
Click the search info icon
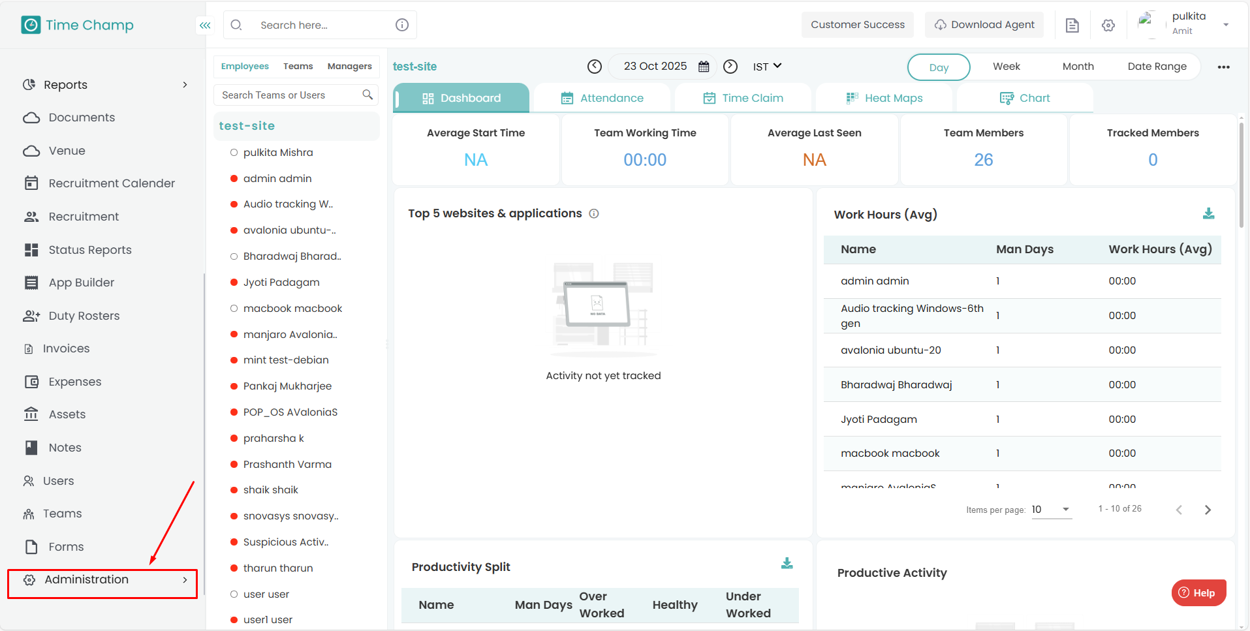402,25
